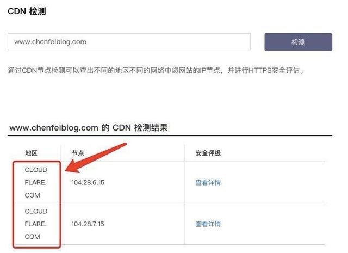Click the 节点 column header
Viewport: 348px width, 253px height.
click(78, 153)
